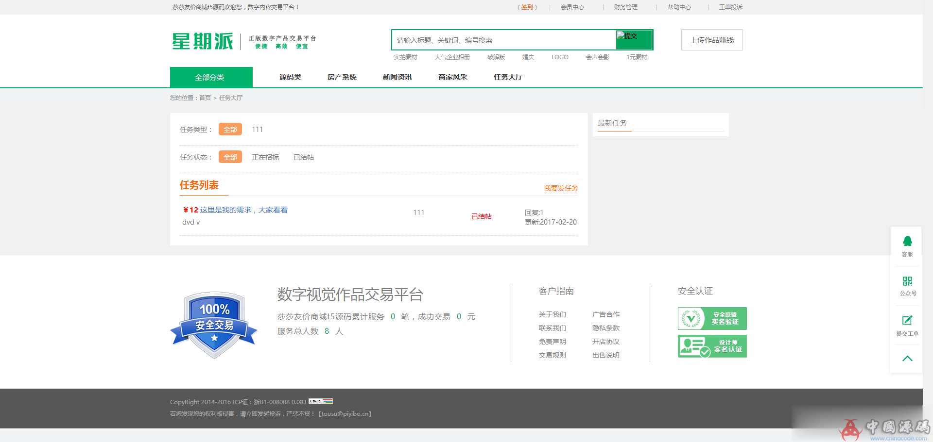This screenshot has width=933, height=442.
Task: Click the 100%安全交易 shield emblem
Action: coord(213,324)
